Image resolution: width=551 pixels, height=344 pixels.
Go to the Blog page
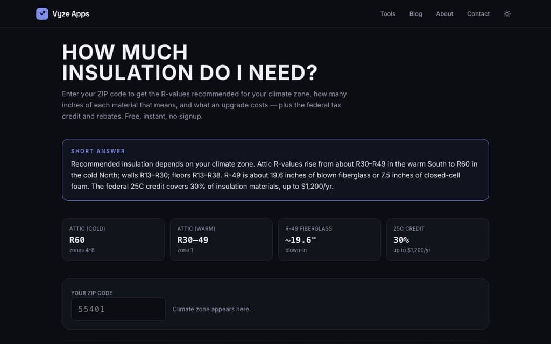point(416,13)
